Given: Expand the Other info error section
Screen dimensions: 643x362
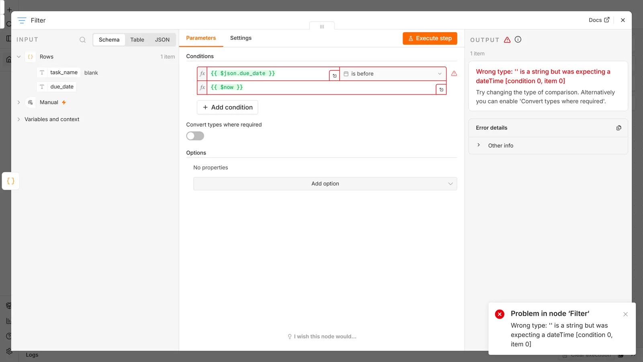Looking at the screenshot, I should 478,145.
